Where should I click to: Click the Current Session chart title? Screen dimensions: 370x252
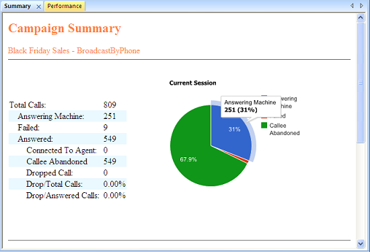tap(193, 83)
